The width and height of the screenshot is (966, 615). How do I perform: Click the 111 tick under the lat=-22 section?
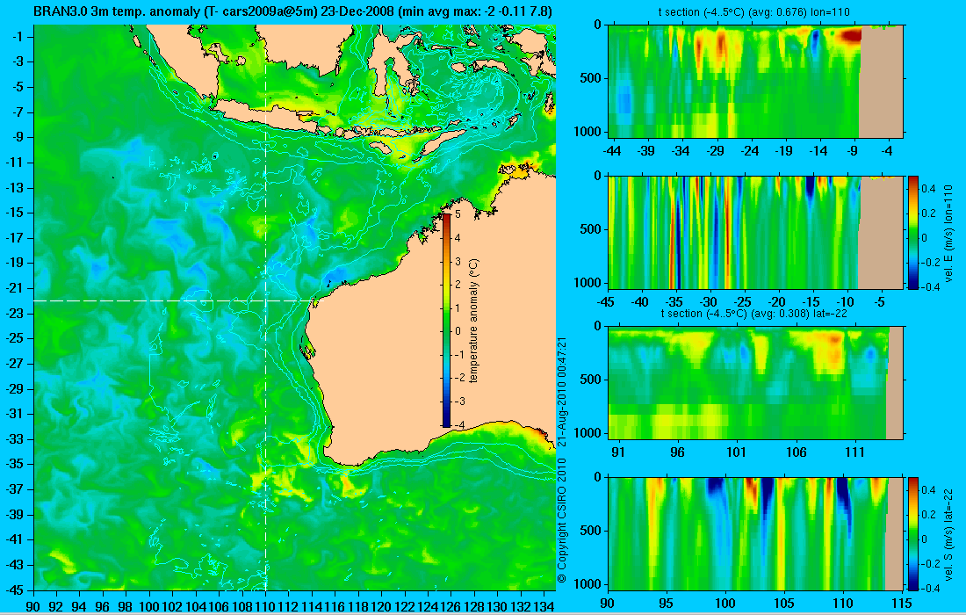[855, 452]
